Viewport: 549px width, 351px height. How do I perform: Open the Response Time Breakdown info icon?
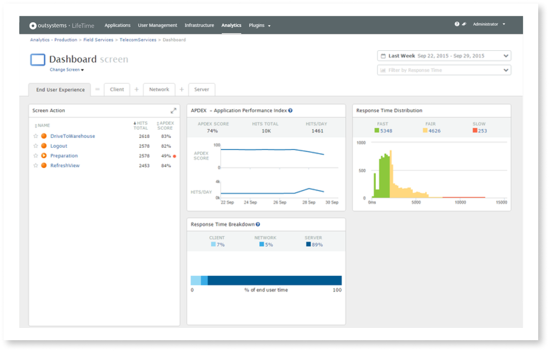[x=258, y=224]
